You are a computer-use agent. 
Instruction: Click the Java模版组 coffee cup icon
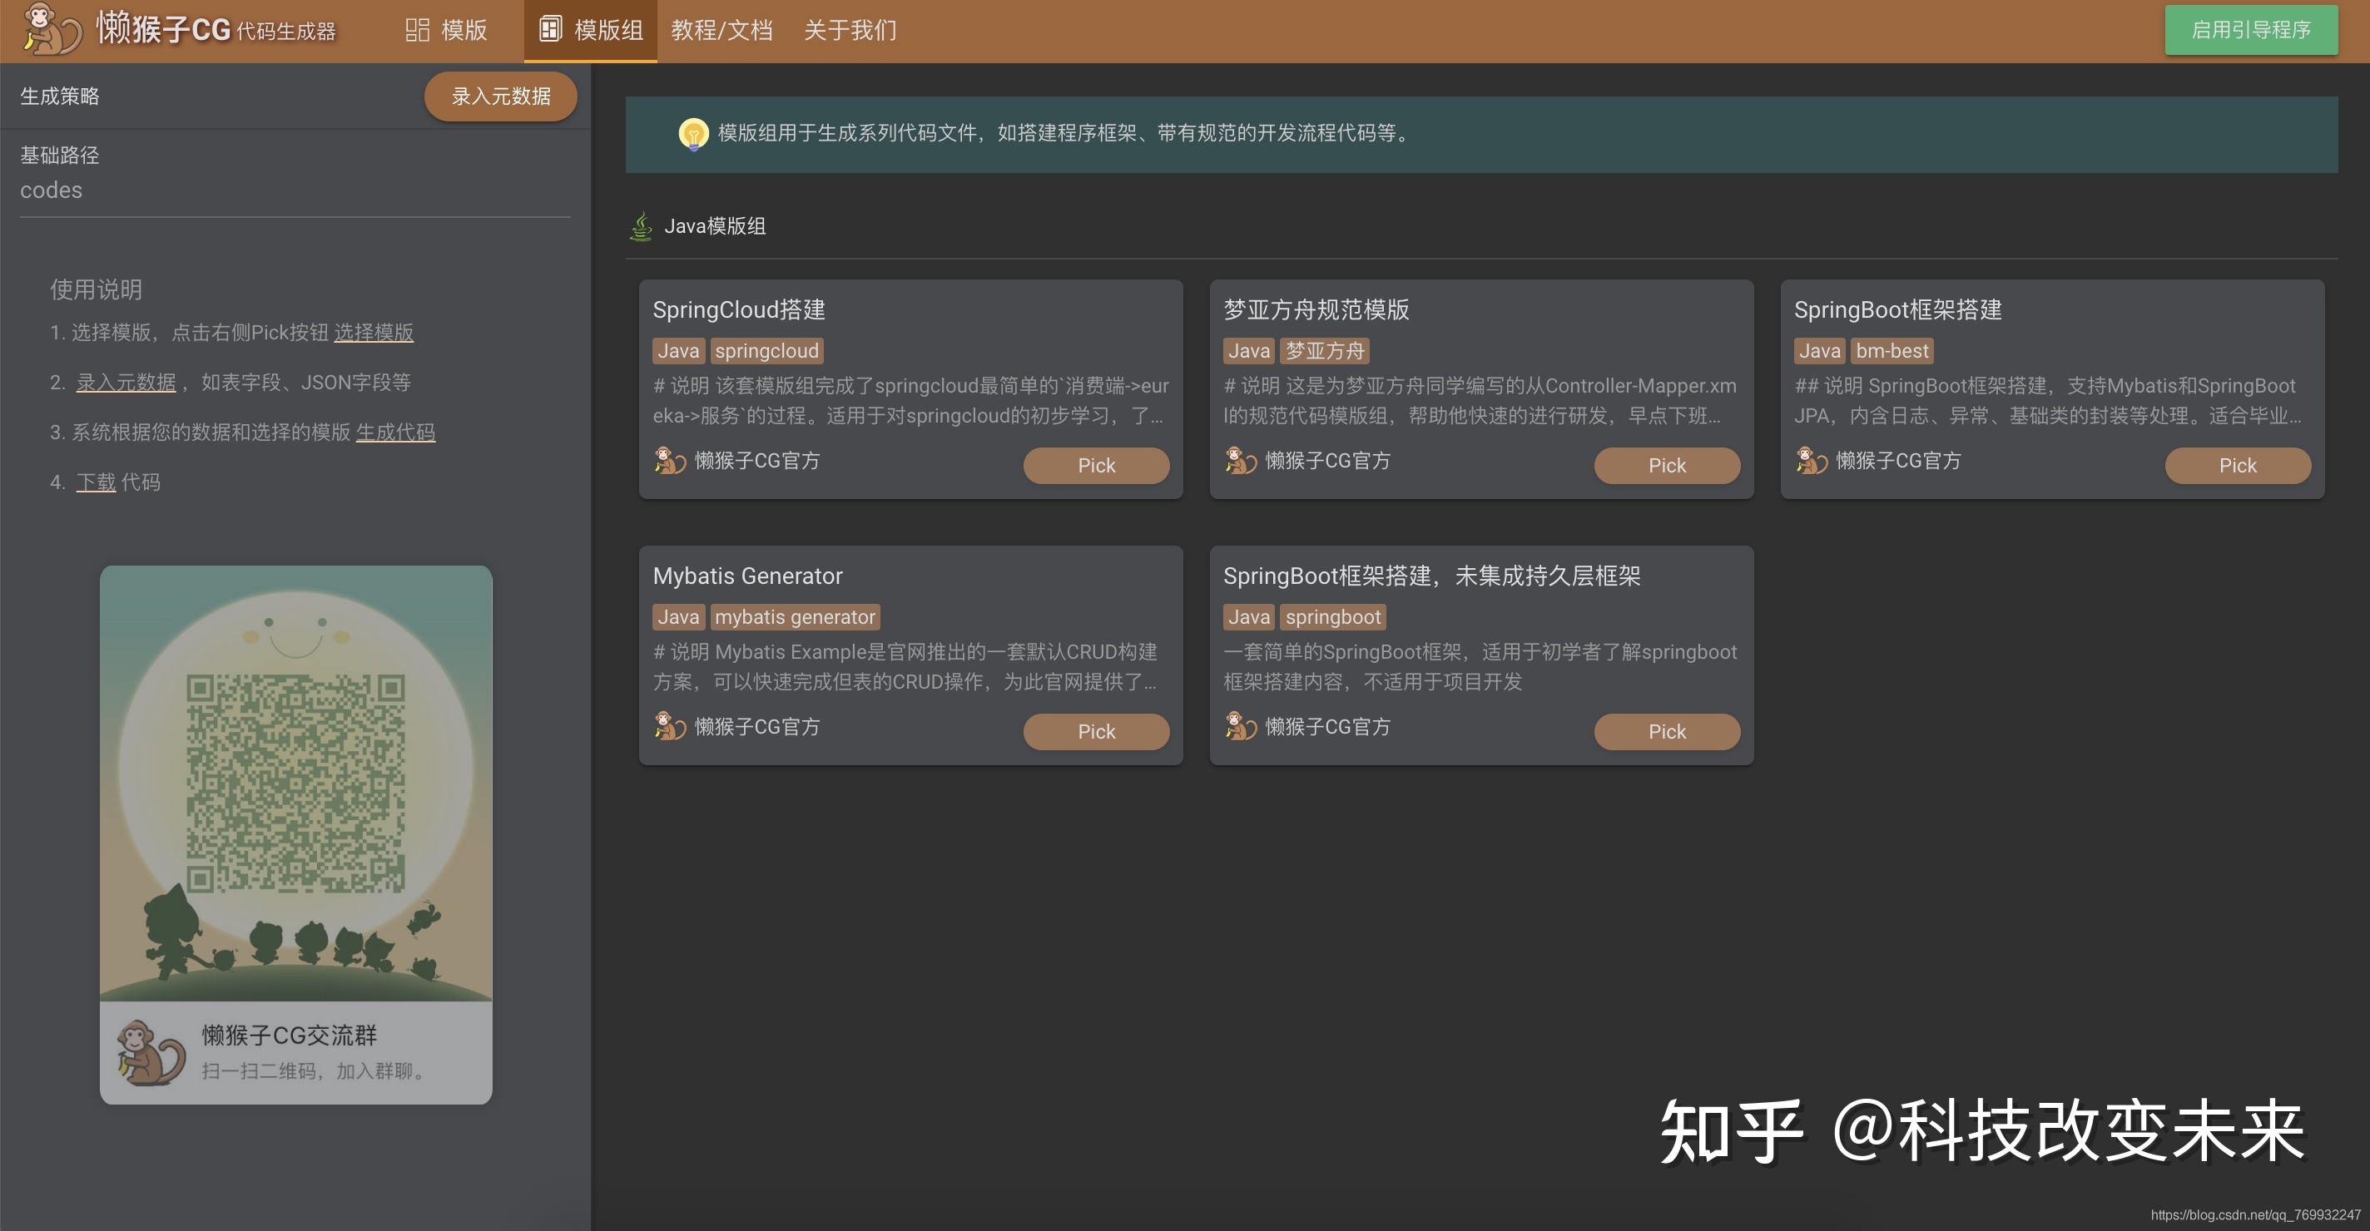pos(642,226)
